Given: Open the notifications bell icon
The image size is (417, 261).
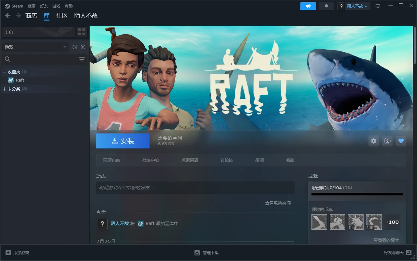Looking at the screenshot, I should click(326, 6).
